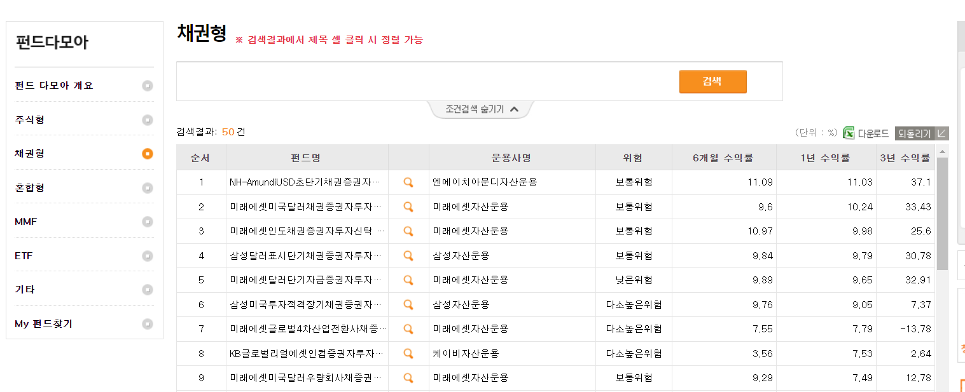Image resolution: width=965 pixels, height=392 pixels.
Task: Sort results by 1년 수익률 column header
Action: tap(826, 156)
